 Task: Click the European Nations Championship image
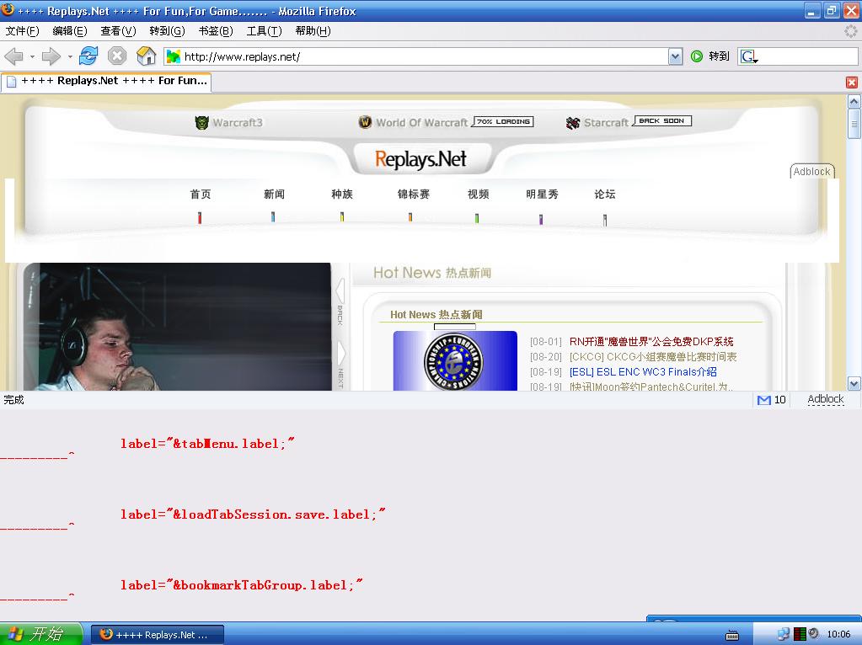455,361
